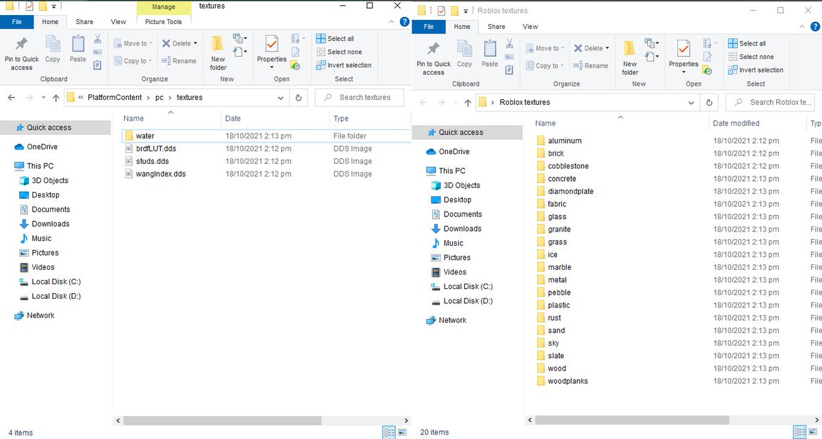The image size is (822, 439).
Task: Open Move to dropdown in textures window
Action: point(134,43)
